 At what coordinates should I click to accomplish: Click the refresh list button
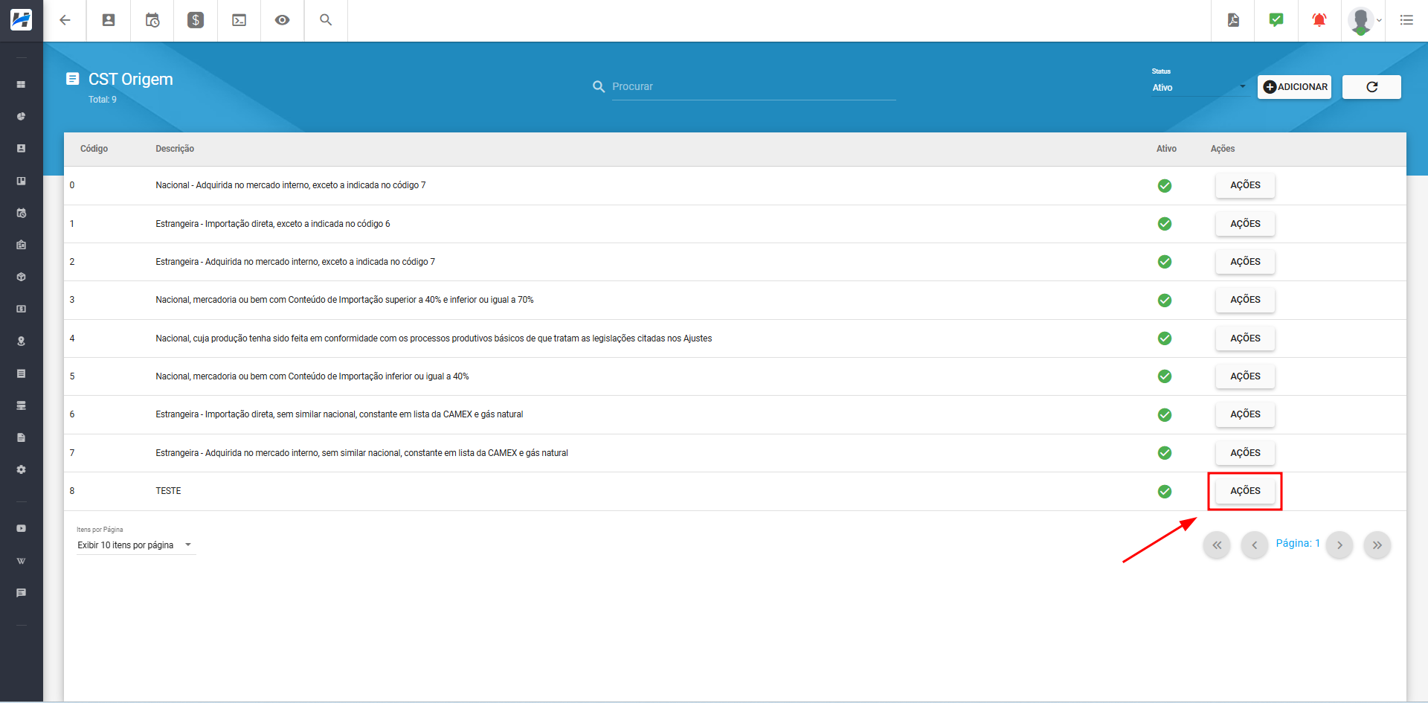[1371, 87]
